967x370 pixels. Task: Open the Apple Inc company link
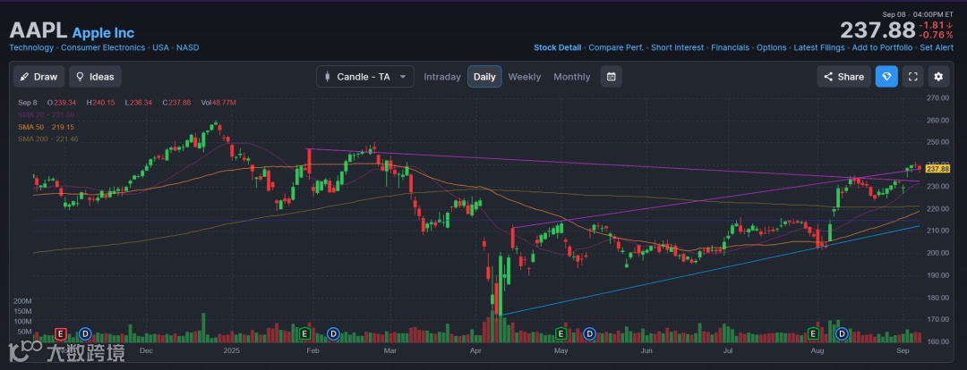(x=103, y=33)
